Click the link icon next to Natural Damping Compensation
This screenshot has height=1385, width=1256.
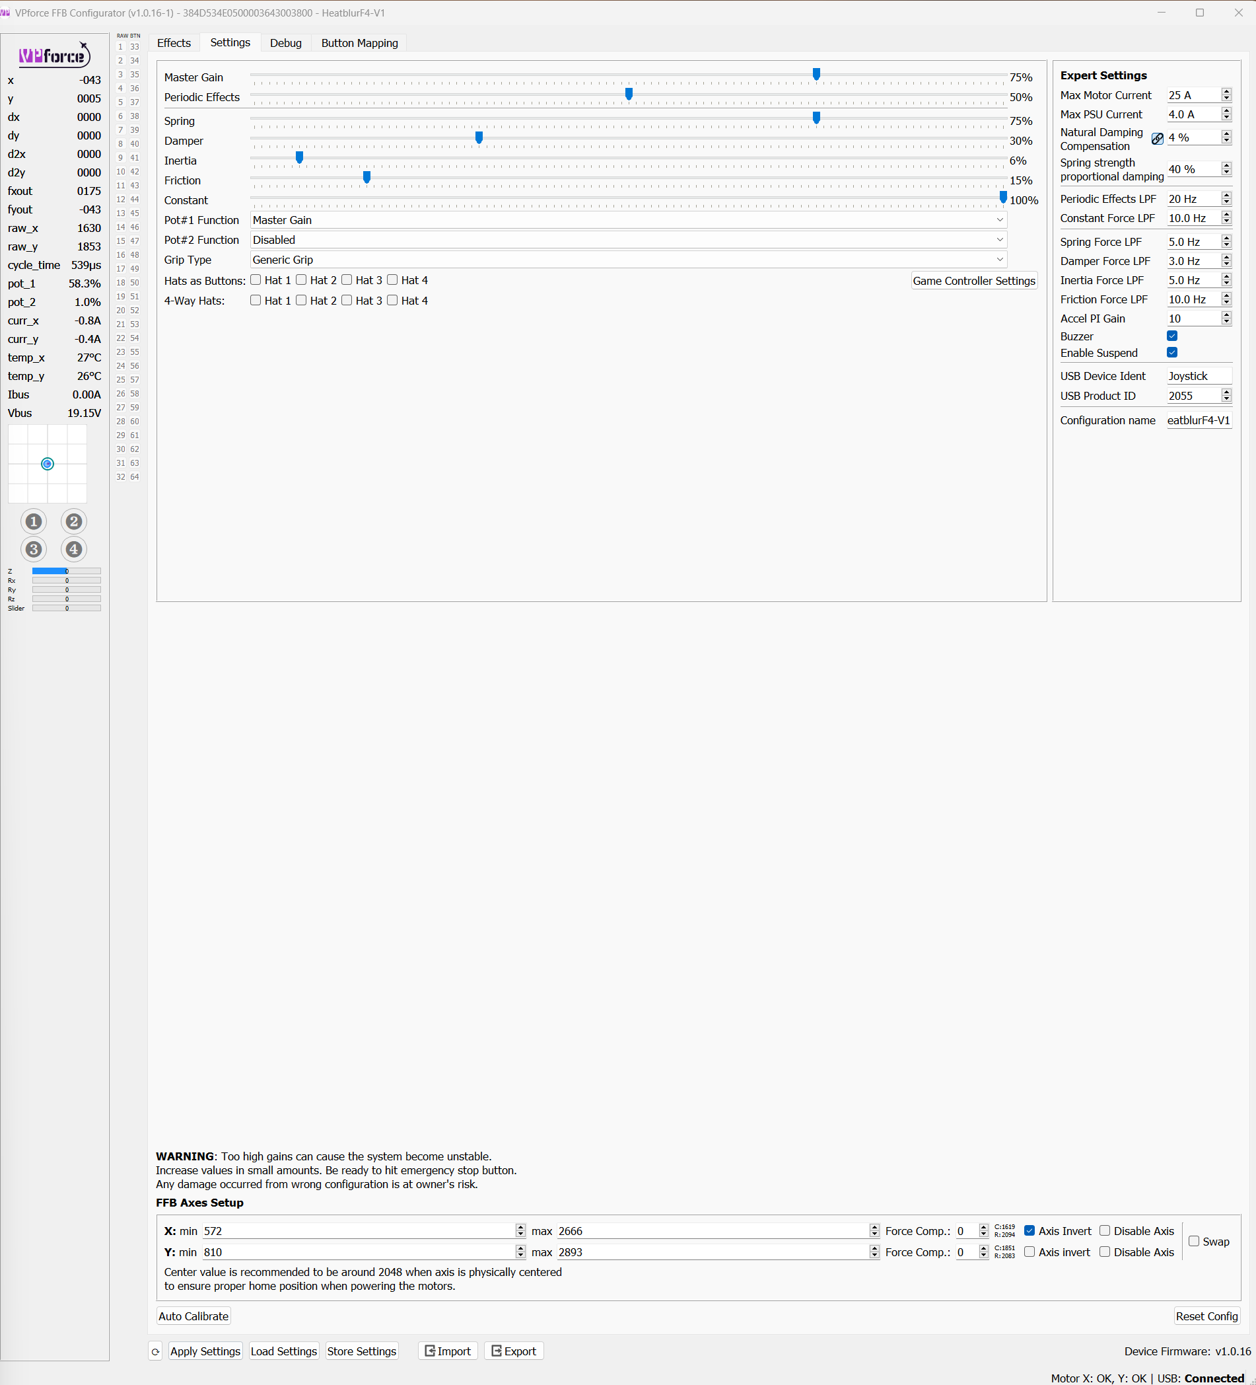point(1157,138)
